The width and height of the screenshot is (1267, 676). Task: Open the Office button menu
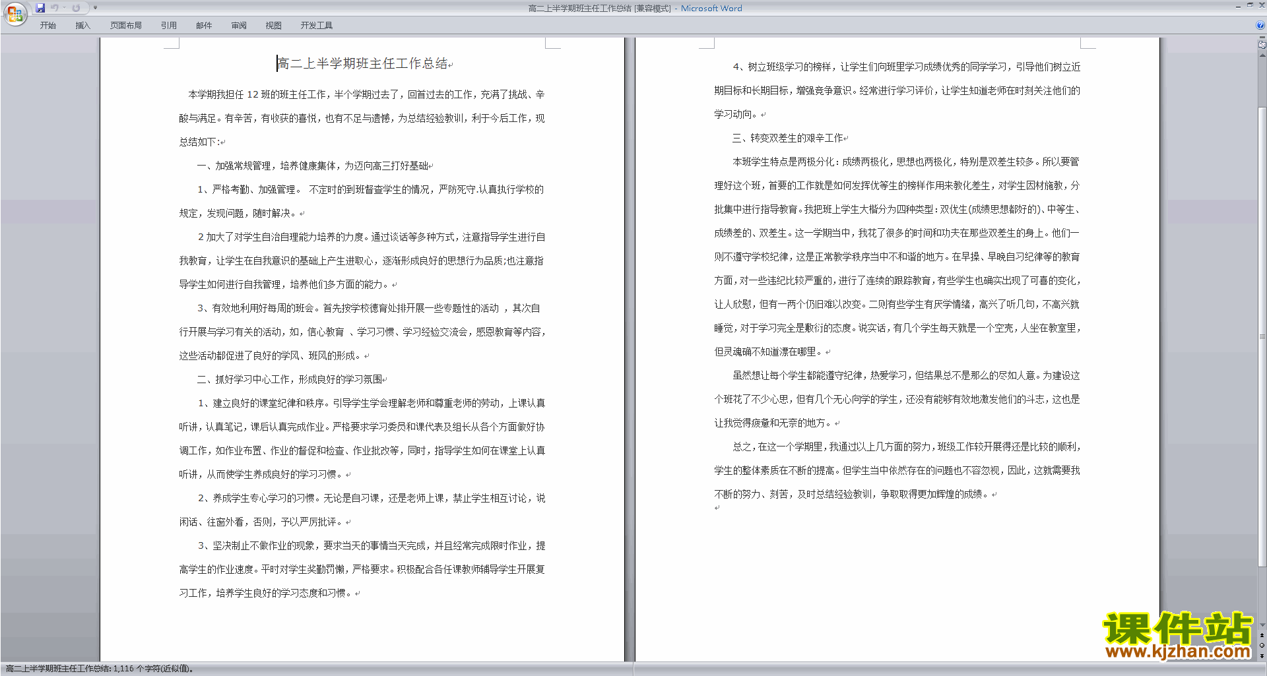click(x=15, y=13)
